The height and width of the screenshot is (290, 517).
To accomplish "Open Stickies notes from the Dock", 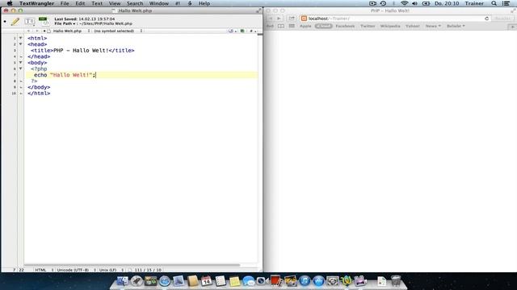I will point(234,281).
